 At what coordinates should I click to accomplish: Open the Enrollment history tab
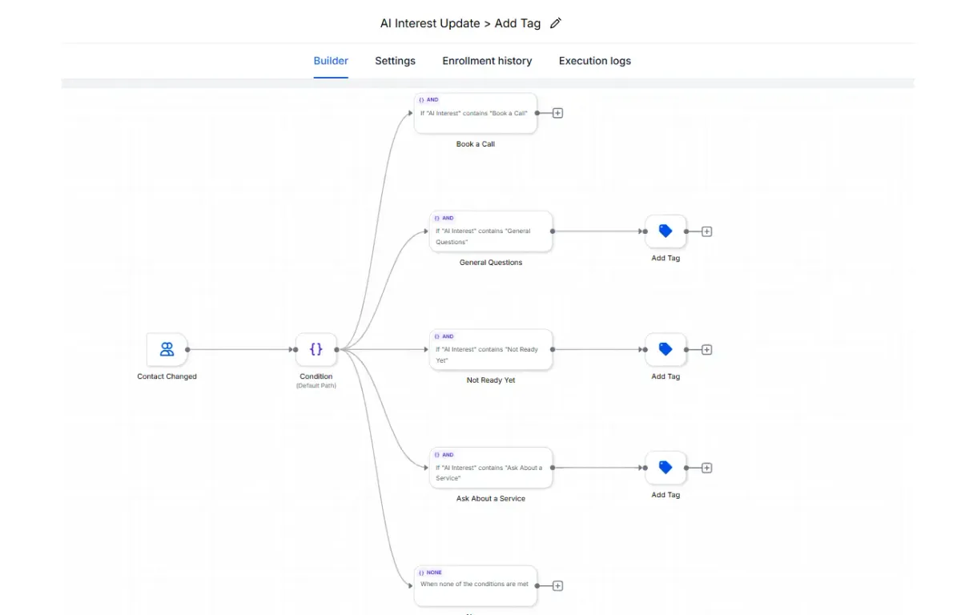[x=487, y=61]
